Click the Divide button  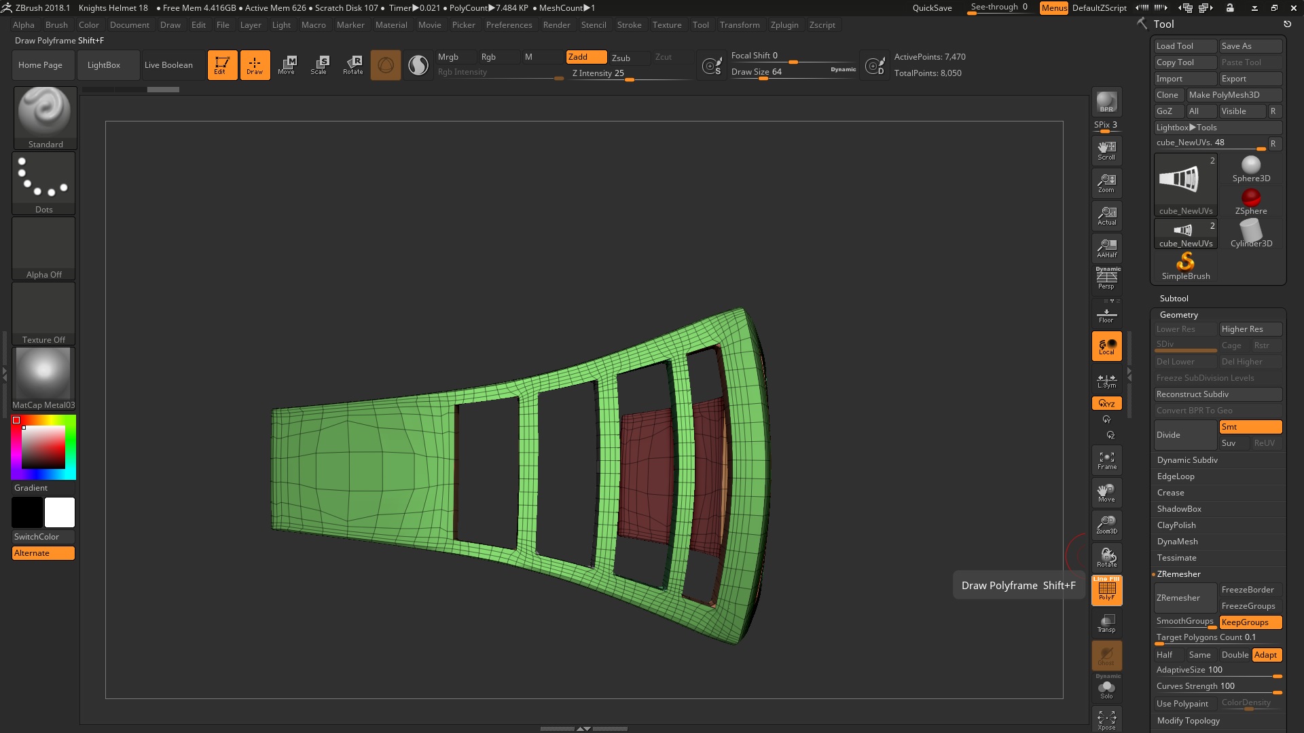coord(1185,435)
